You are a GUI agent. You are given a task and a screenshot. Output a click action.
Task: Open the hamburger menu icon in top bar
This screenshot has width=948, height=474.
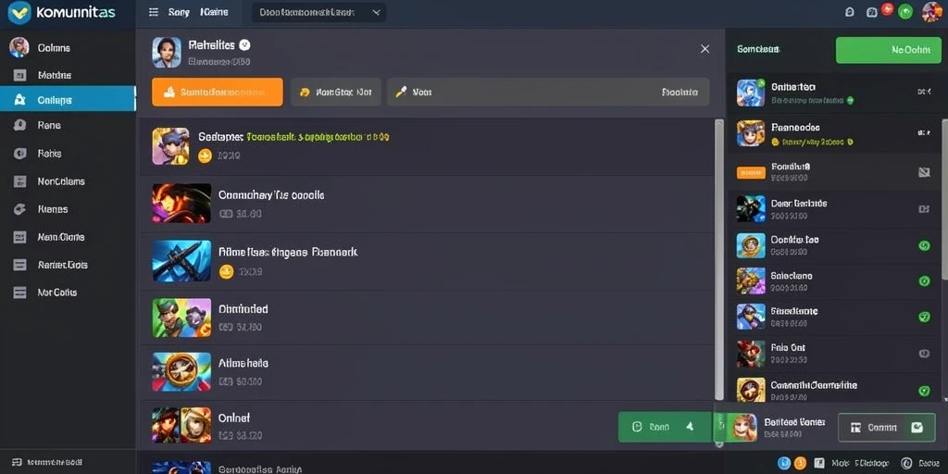point(154,12)
